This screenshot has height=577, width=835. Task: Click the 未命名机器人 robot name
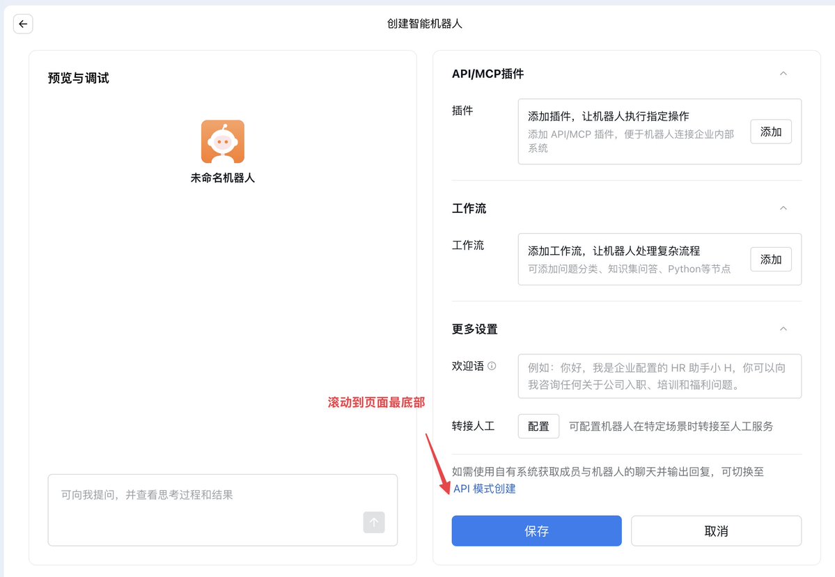(x=222, y=176)
